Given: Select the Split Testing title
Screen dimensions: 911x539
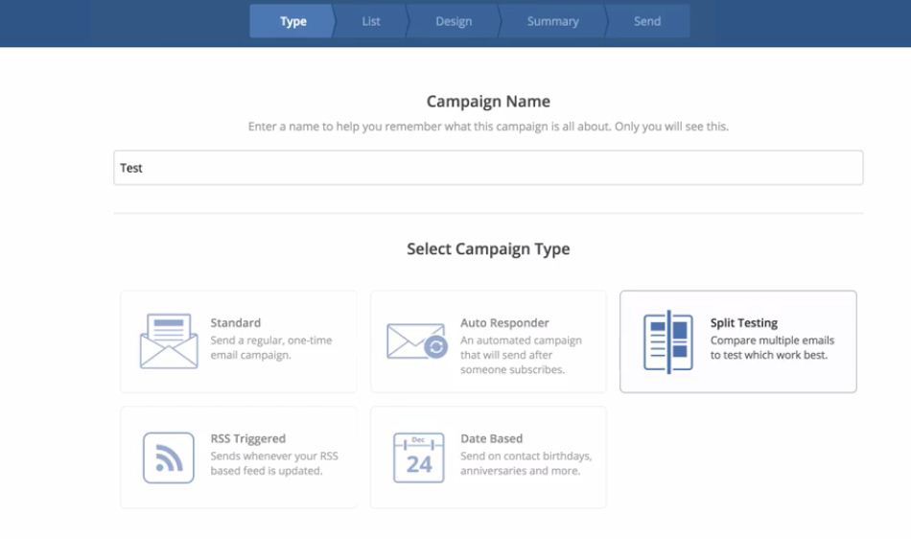Looking at the screenshot, I should click(744, 323).
